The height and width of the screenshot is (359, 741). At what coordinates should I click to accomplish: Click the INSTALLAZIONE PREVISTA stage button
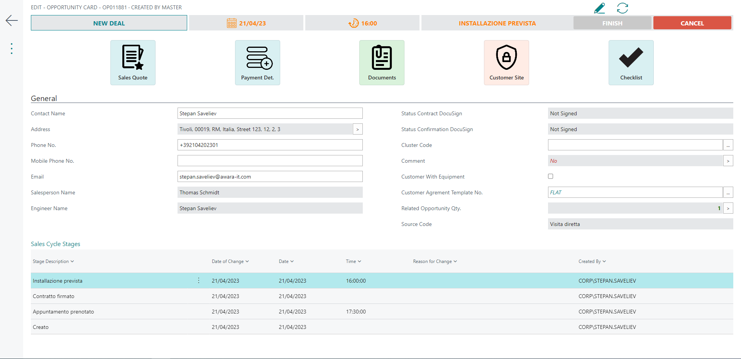[497, 23]
